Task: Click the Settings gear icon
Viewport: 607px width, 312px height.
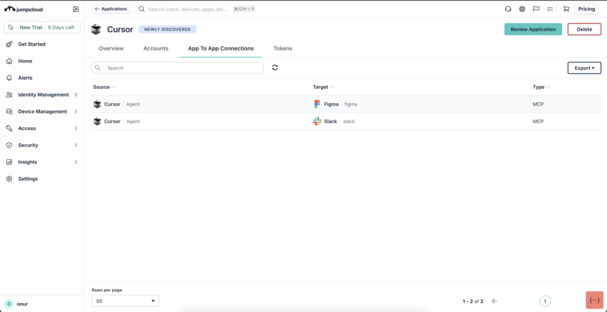Action: [9, 179]
